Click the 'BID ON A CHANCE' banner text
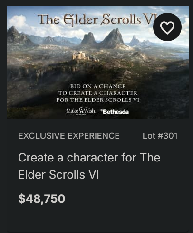The height and width of the screenshot is (233, 193). (98, 86)
